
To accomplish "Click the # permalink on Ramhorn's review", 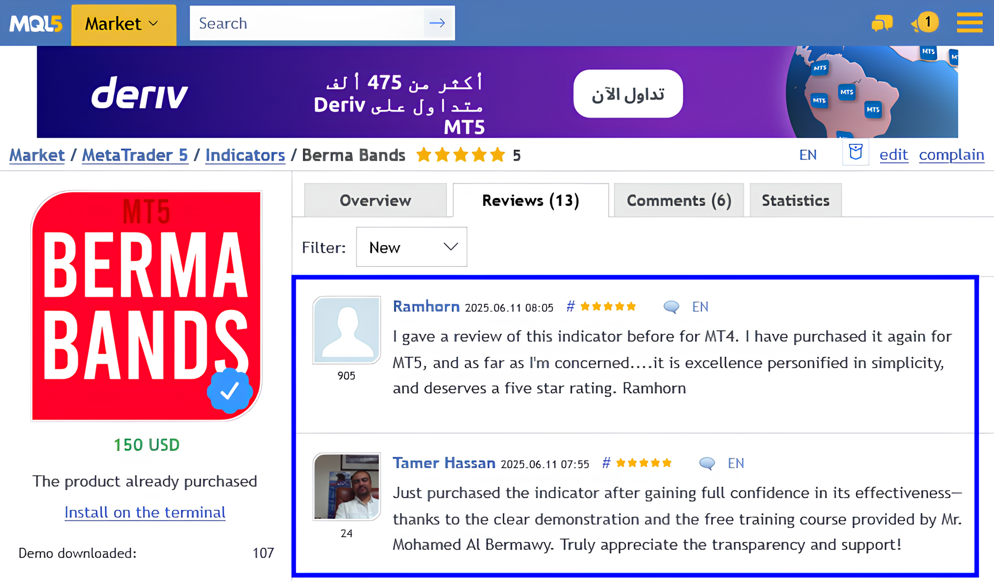I will (570, 307).
